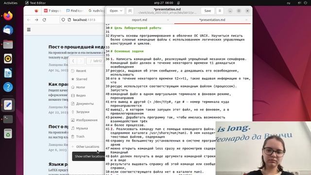Open the Files app in the dock
The height and width of the screenshot is (175, 311).
coord(8,44)
